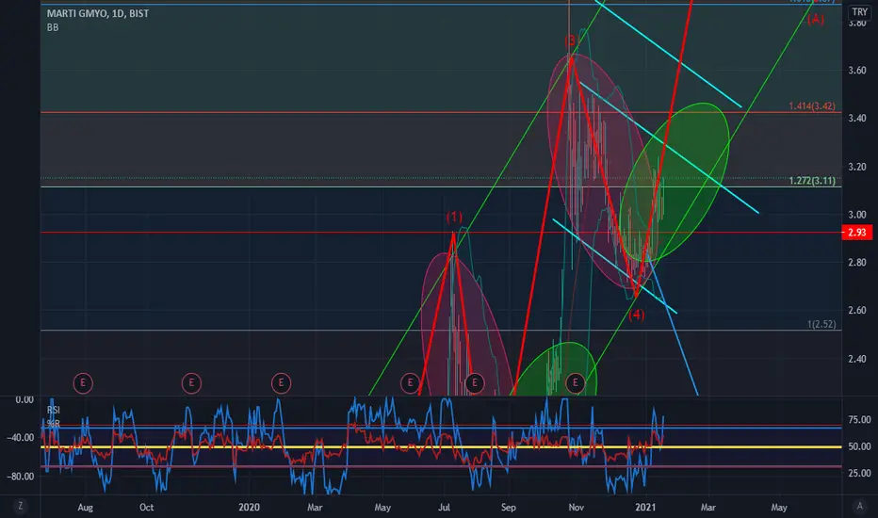Click the 1.414(3.42) Fibonacci level label
Screen dimensions: 878x518
[x=811, y=105]
